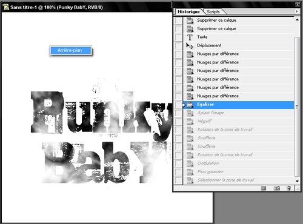Click the Déplacement move tool icon

pos(190,45)
